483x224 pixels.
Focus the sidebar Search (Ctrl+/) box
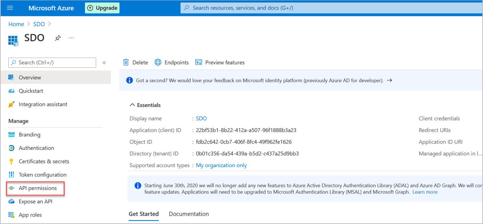[x=52, y=62]
